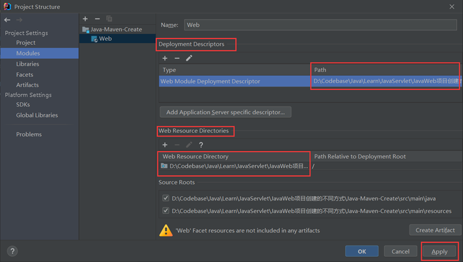Click the Create Artifact button

coord(435,230)
